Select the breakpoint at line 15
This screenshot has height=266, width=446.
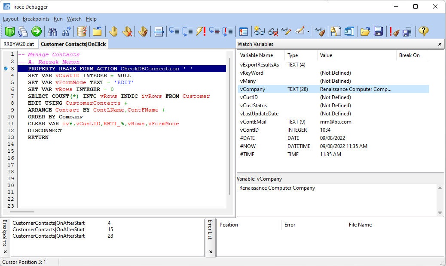[107, 230]
